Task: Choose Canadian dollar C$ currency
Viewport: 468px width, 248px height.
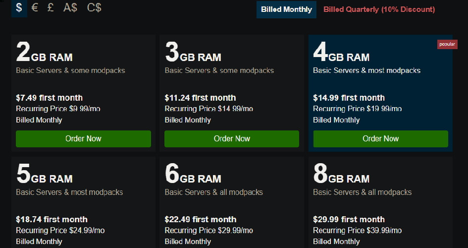Action: tap(94, 7)
